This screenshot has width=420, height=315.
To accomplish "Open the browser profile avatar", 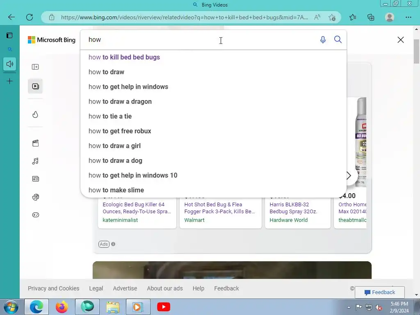I will [390, 17].
